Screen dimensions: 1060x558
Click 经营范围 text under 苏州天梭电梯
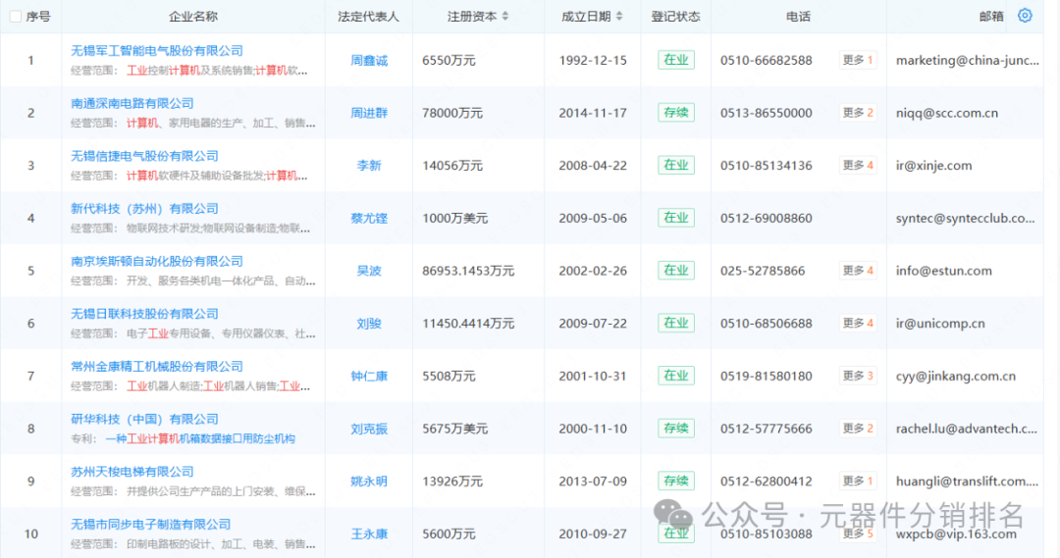(192, 491)
